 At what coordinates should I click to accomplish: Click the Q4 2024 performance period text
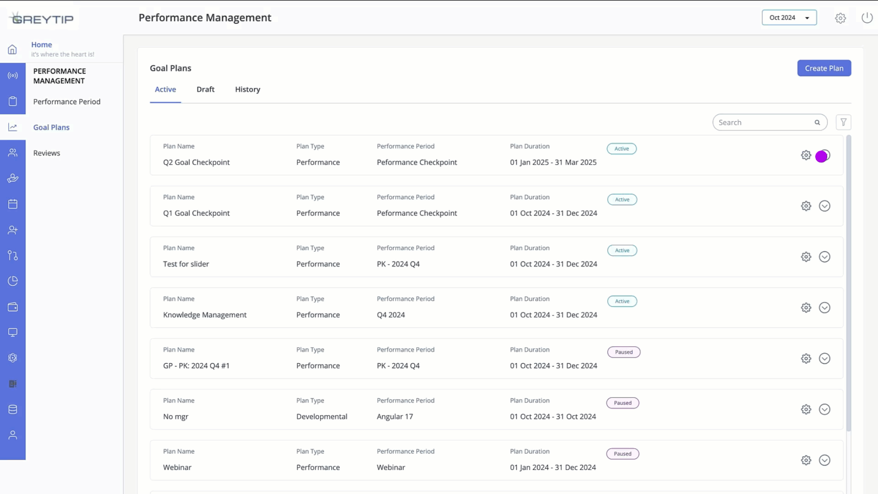click(391, 315)
